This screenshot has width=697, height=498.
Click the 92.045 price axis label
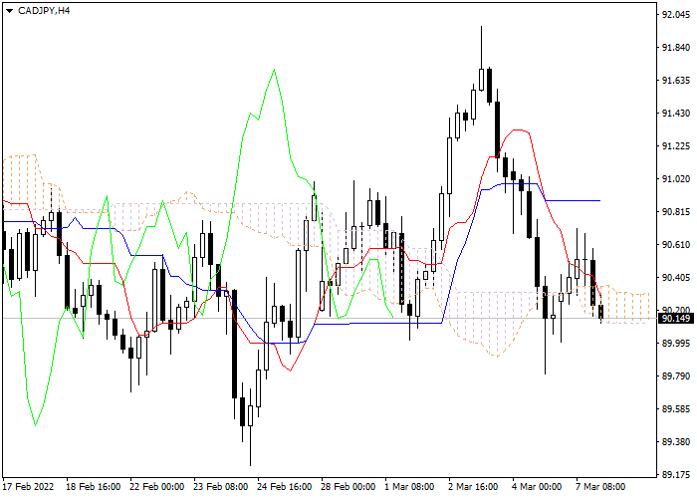click(x=676, y=15)
